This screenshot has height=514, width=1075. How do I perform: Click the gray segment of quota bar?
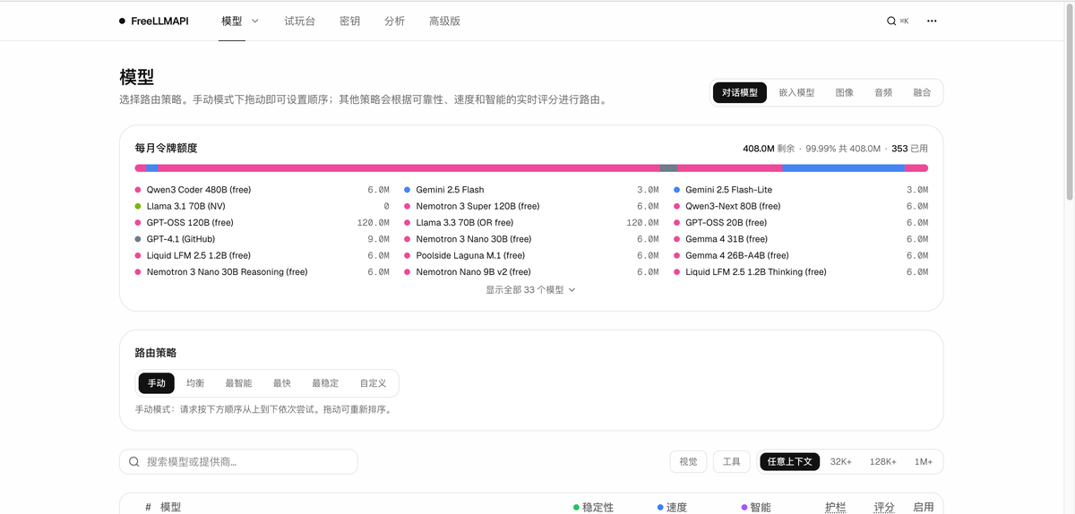coord(668,168)
